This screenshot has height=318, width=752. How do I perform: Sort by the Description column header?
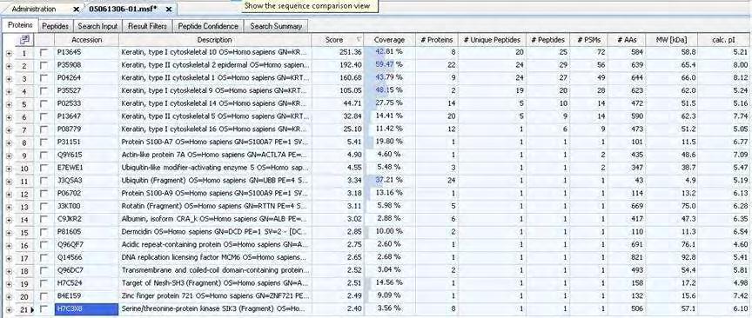214,40
